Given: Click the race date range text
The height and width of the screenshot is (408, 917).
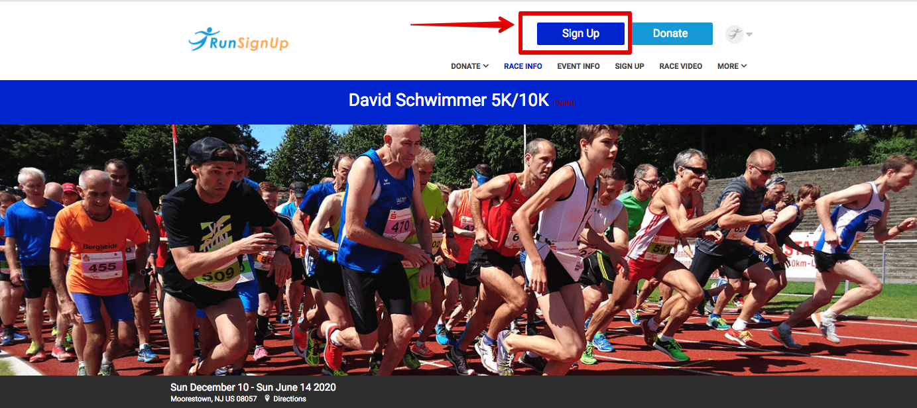Looking at the screenshot, I should pos(253,387).
